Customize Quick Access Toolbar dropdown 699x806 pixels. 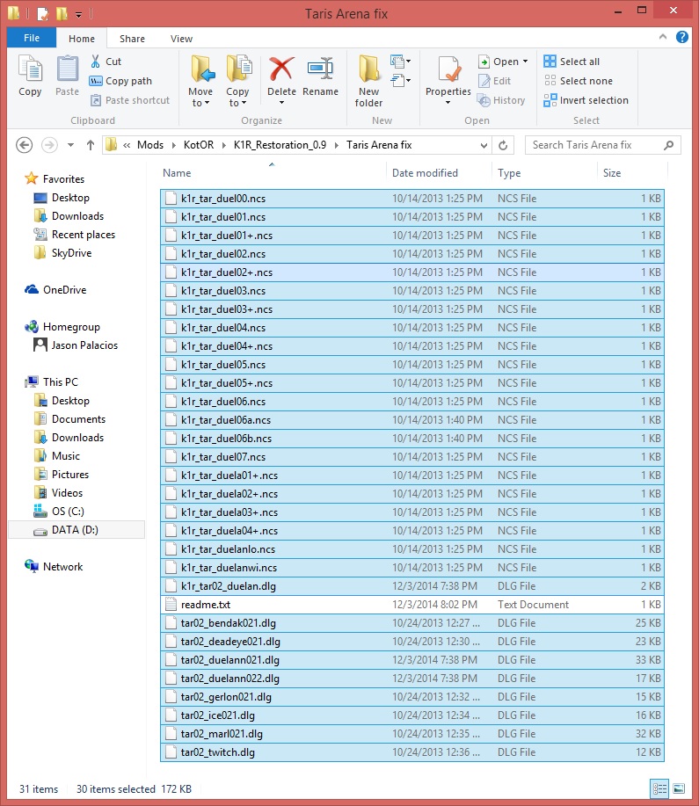[79, 14]
